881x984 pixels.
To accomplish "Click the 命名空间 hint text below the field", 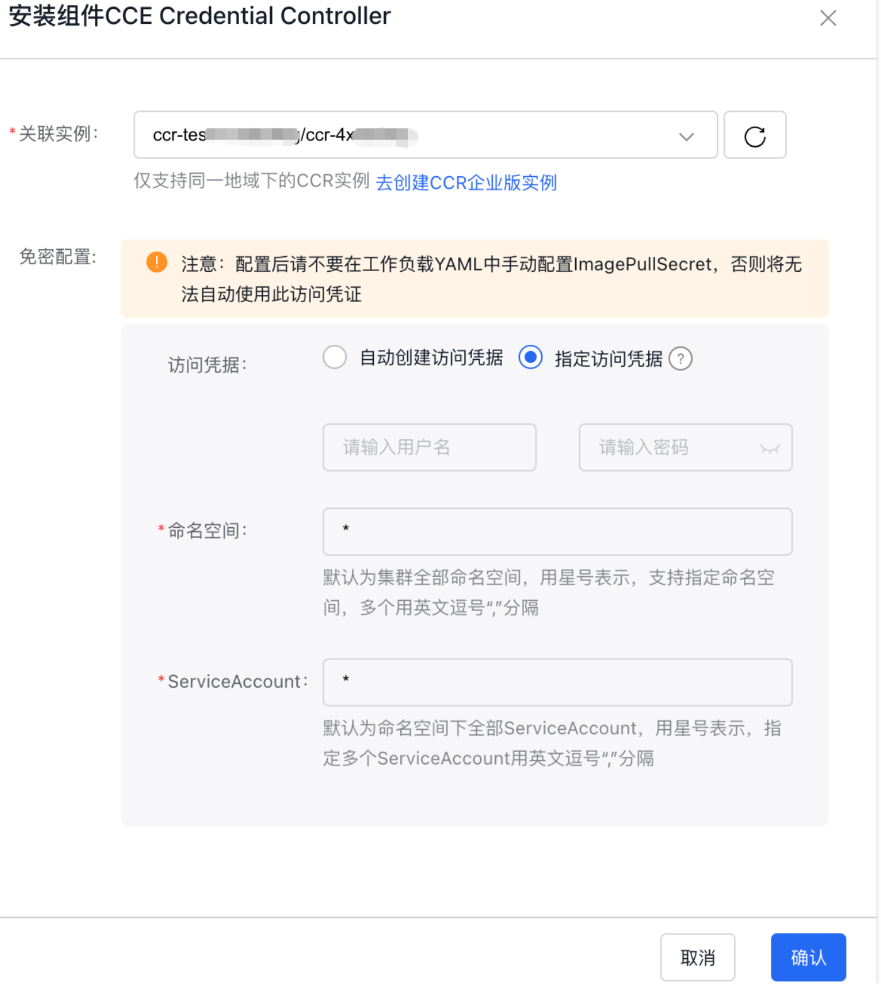I will (548, 592).
